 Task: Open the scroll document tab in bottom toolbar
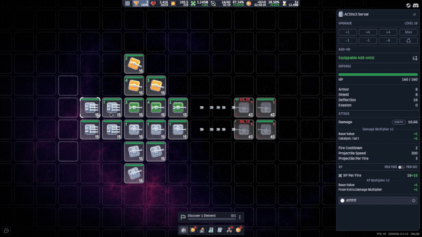click(220, 230)
